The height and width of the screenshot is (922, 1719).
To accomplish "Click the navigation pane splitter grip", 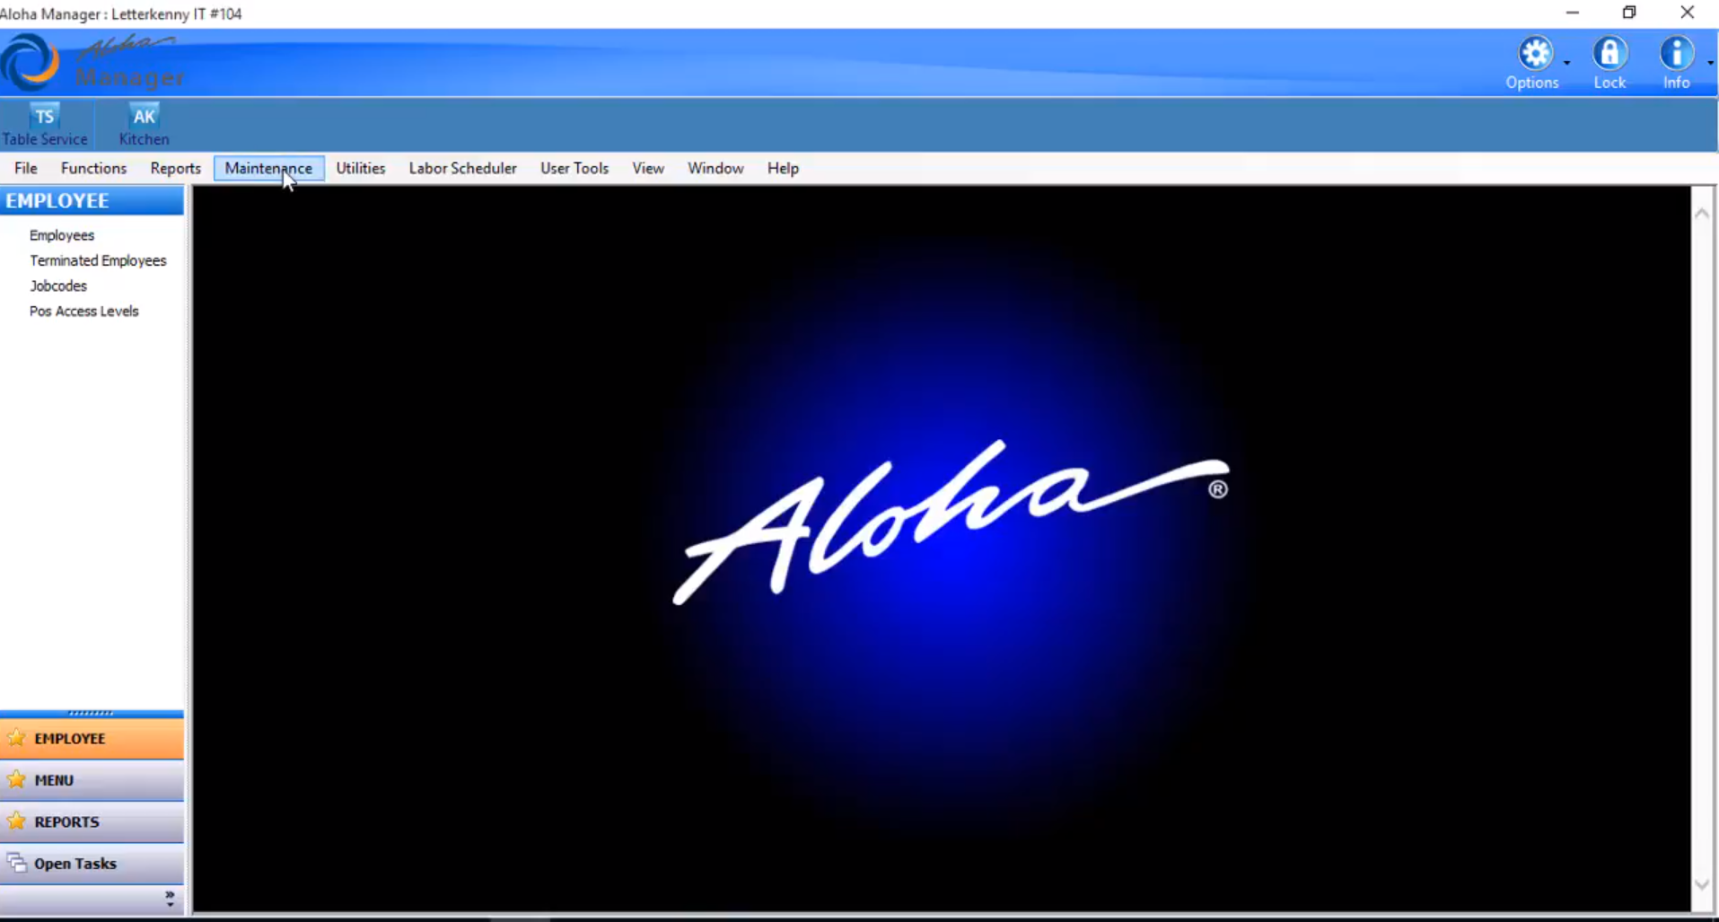I will tap(92, 713).
